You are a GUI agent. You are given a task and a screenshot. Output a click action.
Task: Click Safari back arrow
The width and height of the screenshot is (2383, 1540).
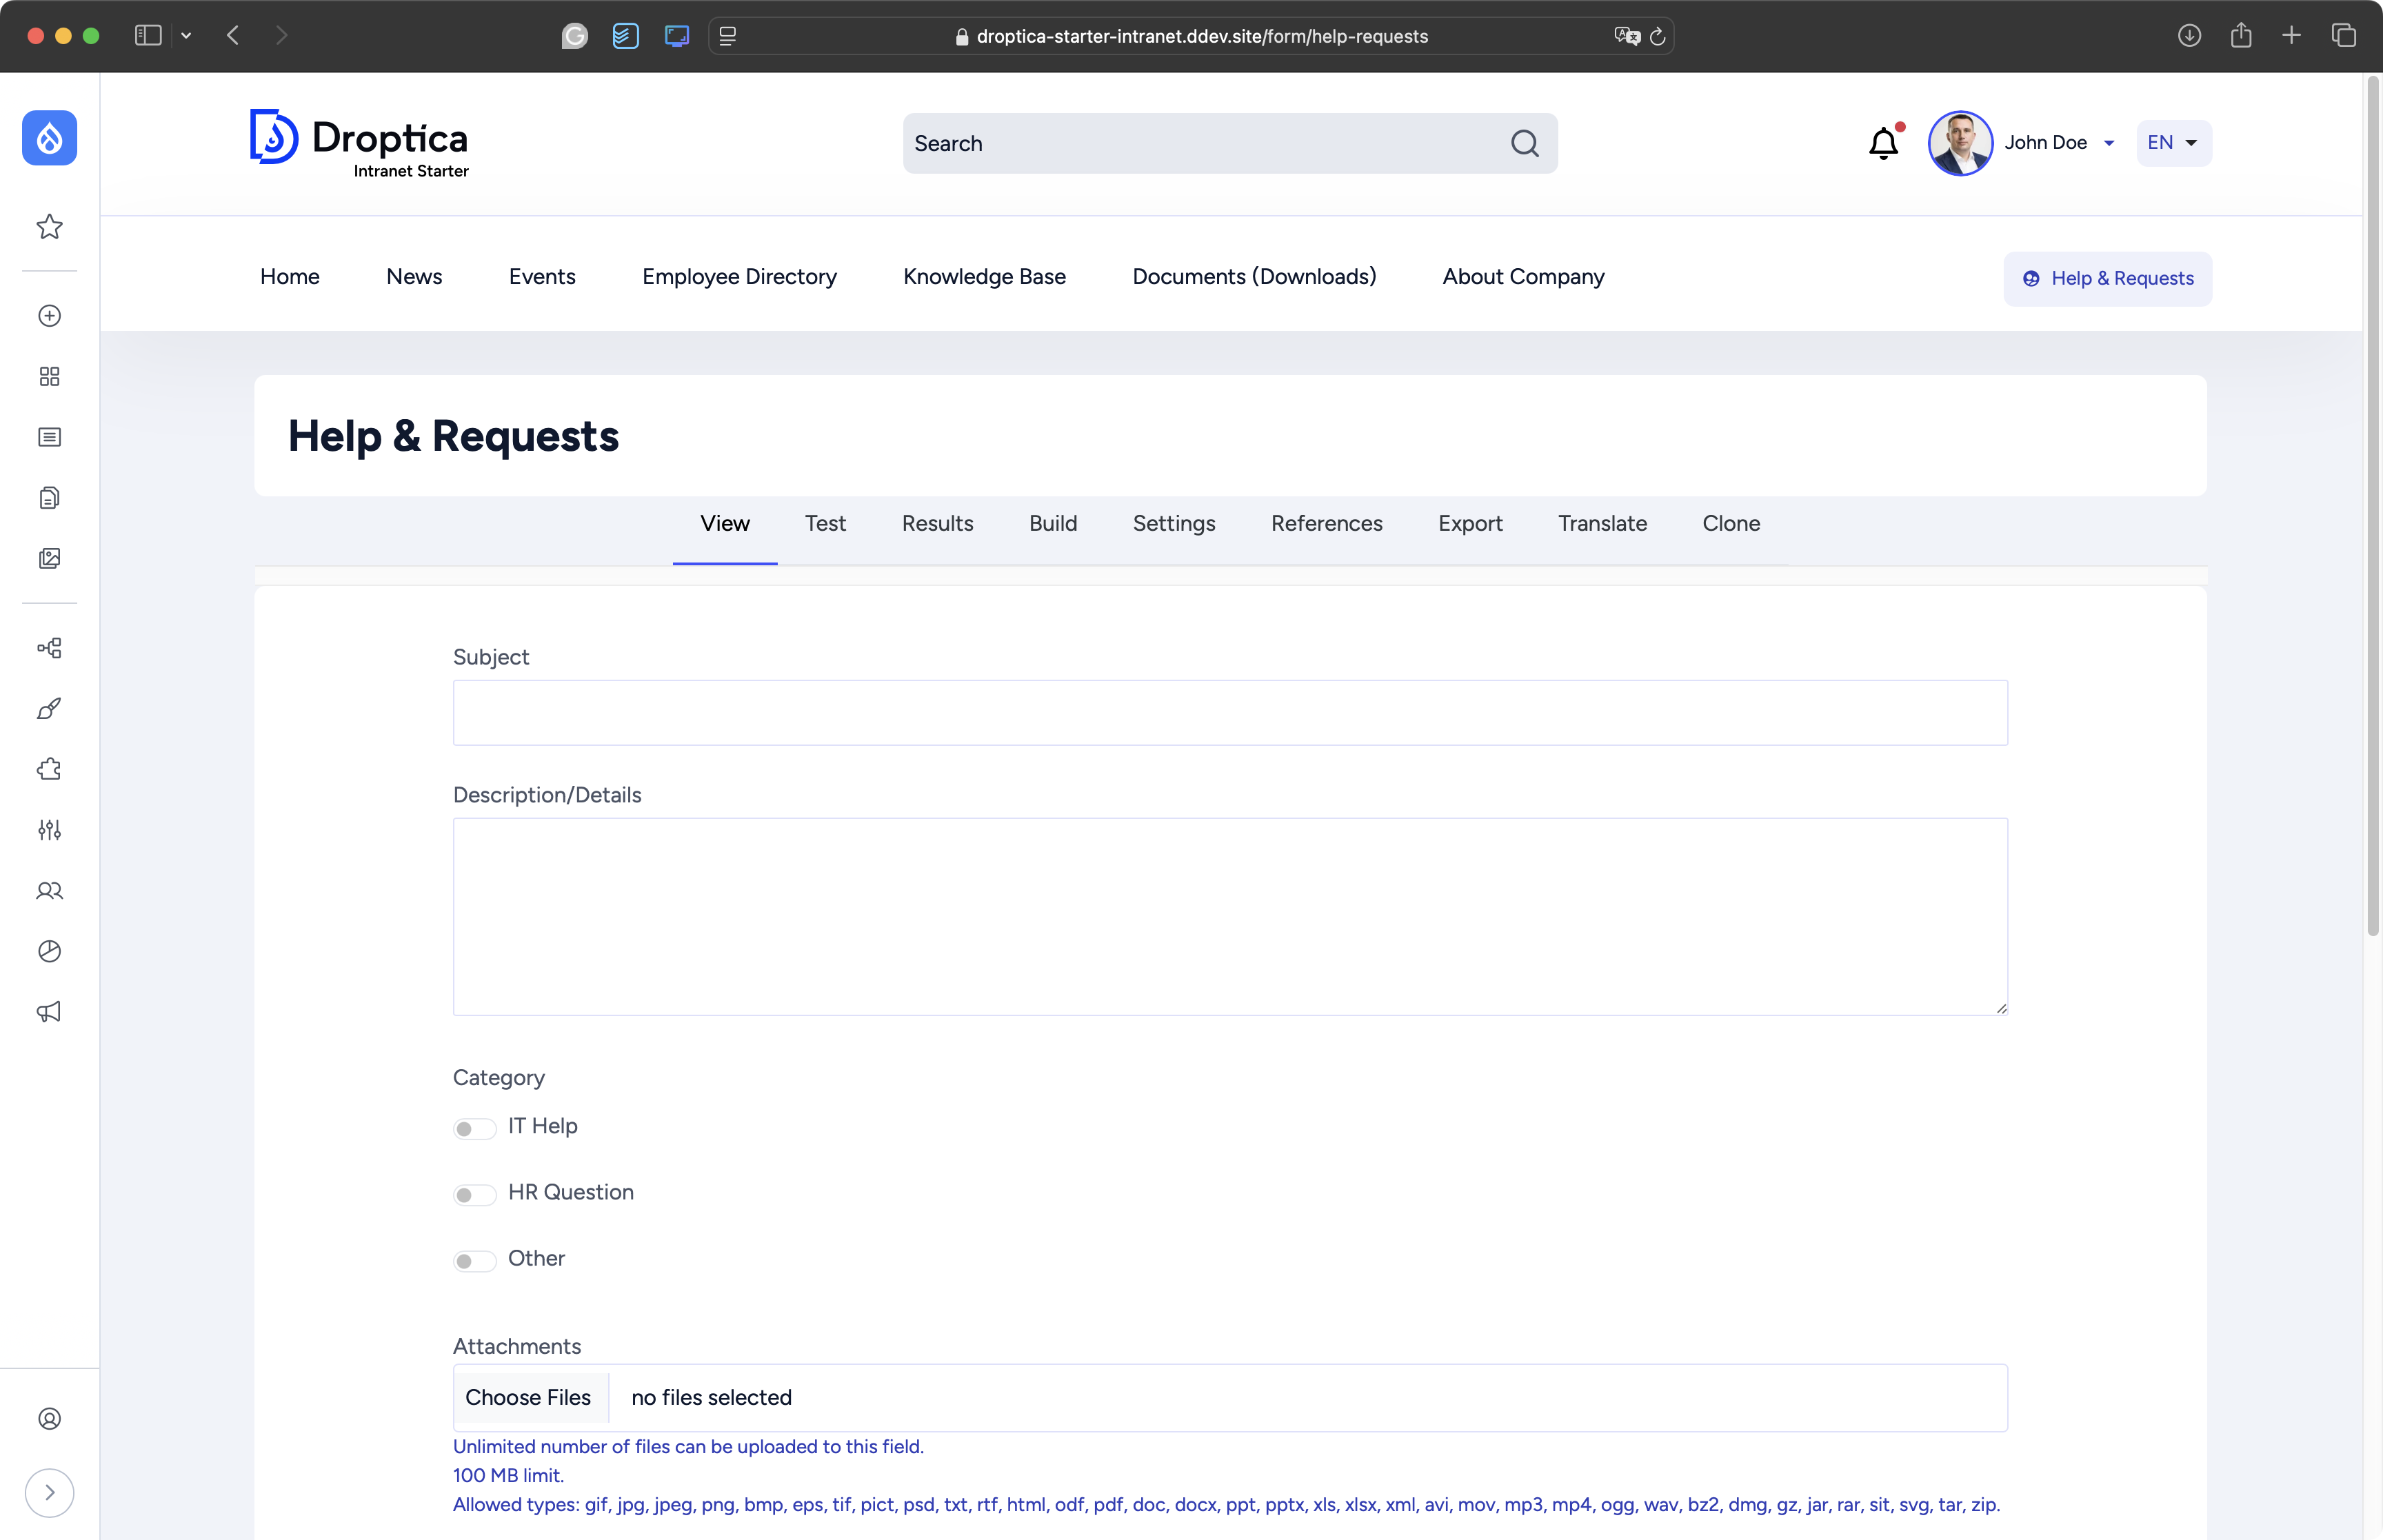(x=233, y=36)
